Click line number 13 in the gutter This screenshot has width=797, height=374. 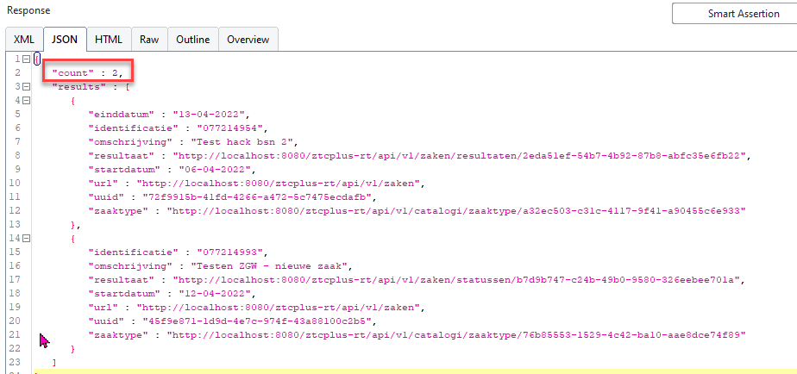[14, 224]
